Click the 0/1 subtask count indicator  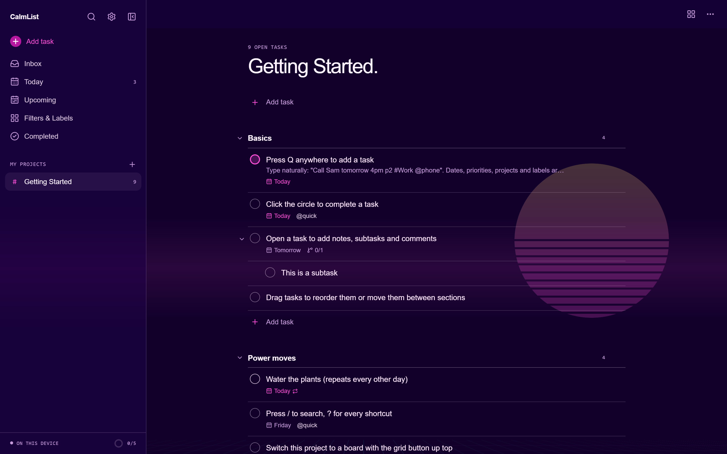point(315,250)
